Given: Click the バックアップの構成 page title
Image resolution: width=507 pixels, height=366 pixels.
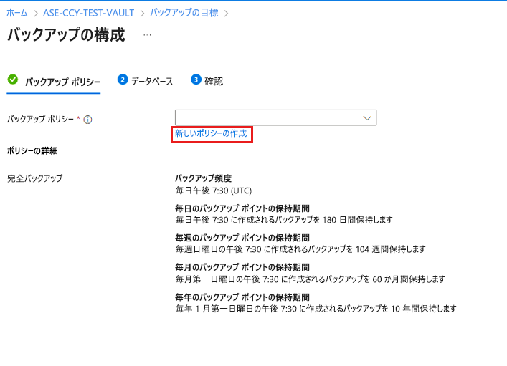Looking at the screenshot, I should tap(65, 35).
